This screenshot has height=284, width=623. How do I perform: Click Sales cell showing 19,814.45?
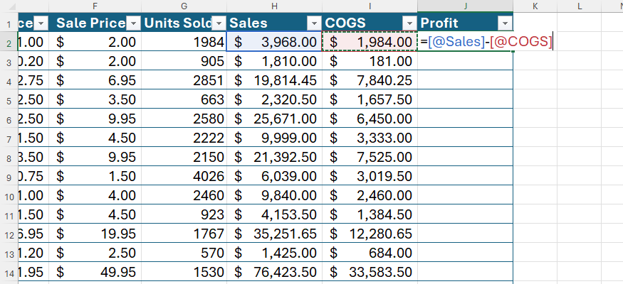(274, 80)
